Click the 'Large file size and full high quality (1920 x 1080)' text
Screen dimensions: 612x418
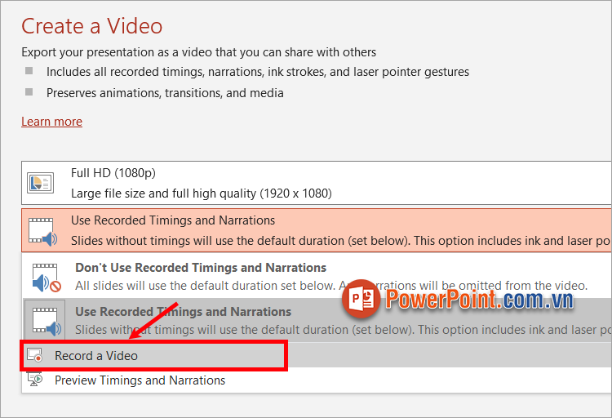click(202, 193)
